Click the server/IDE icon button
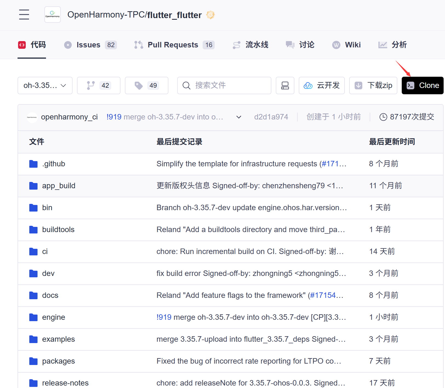This screenshot has height=388, width=445. click(x=285, y=85)
